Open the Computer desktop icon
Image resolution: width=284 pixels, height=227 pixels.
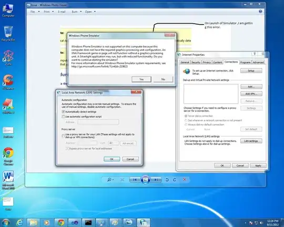(8, 11)
